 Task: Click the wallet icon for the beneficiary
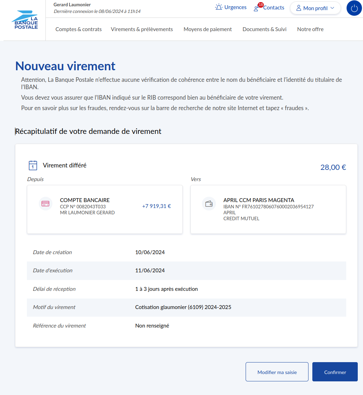[x=209, y=203]
